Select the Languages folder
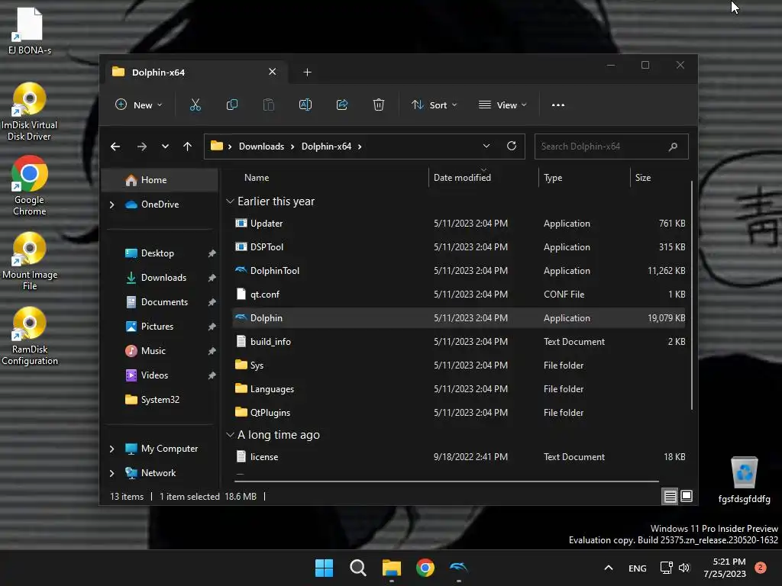 click(458, 389)
